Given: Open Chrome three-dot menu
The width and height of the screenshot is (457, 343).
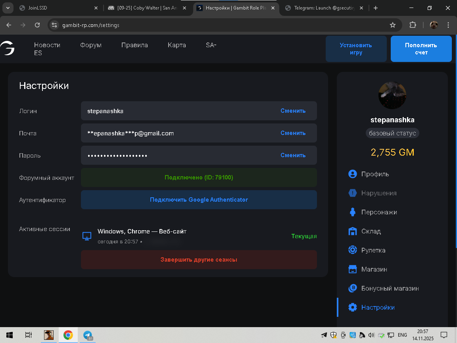Looking at the screenshot, I should (449, 25).
